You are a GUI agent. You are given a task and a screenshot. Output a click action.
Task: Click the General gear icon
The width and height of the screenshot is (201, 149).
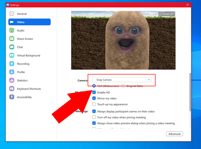pos(12,14)
